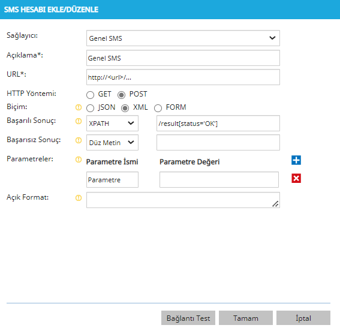
Task: Select the POST radio button
Action: coord(121,95)
